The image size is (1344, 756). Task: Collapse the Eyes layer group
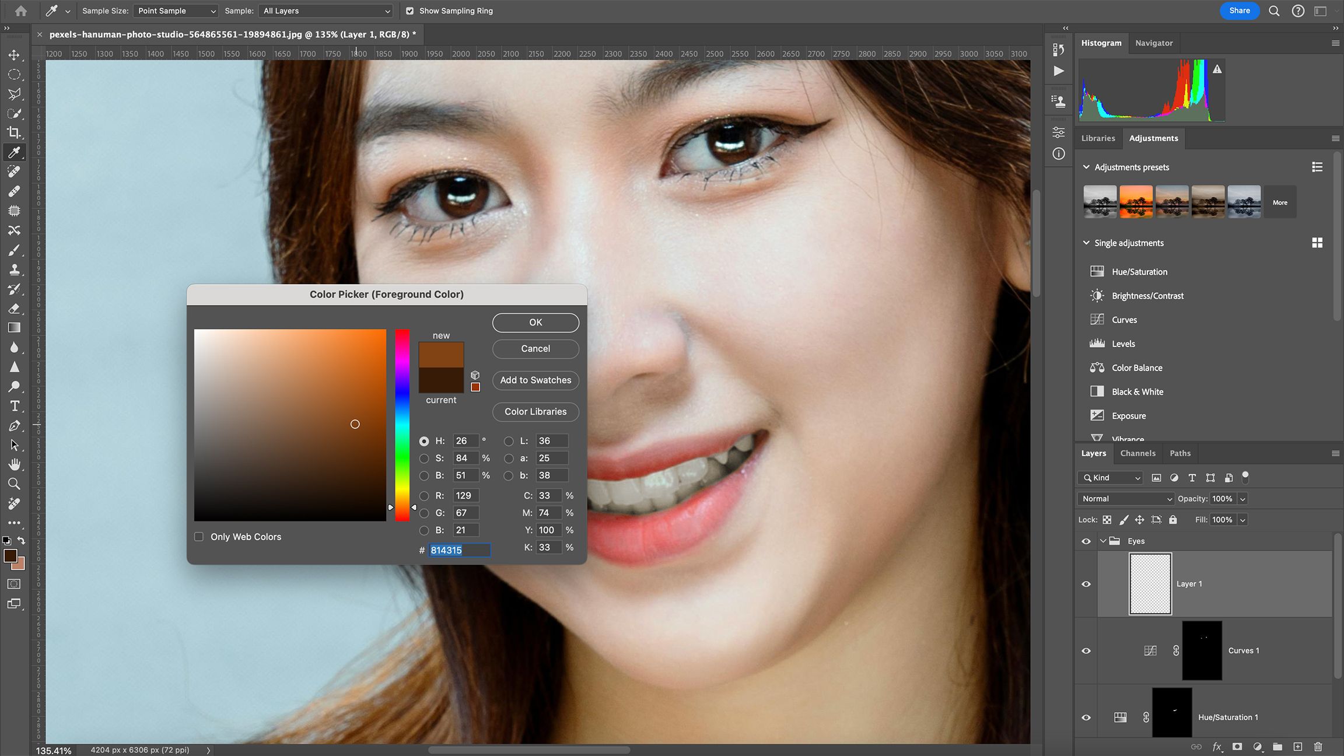point(1103,541)
